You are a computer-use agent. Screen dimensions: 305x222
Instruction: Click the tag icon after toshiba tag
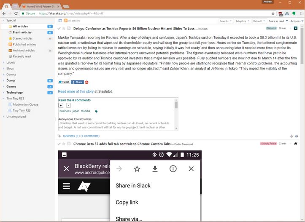pos(96,111)
